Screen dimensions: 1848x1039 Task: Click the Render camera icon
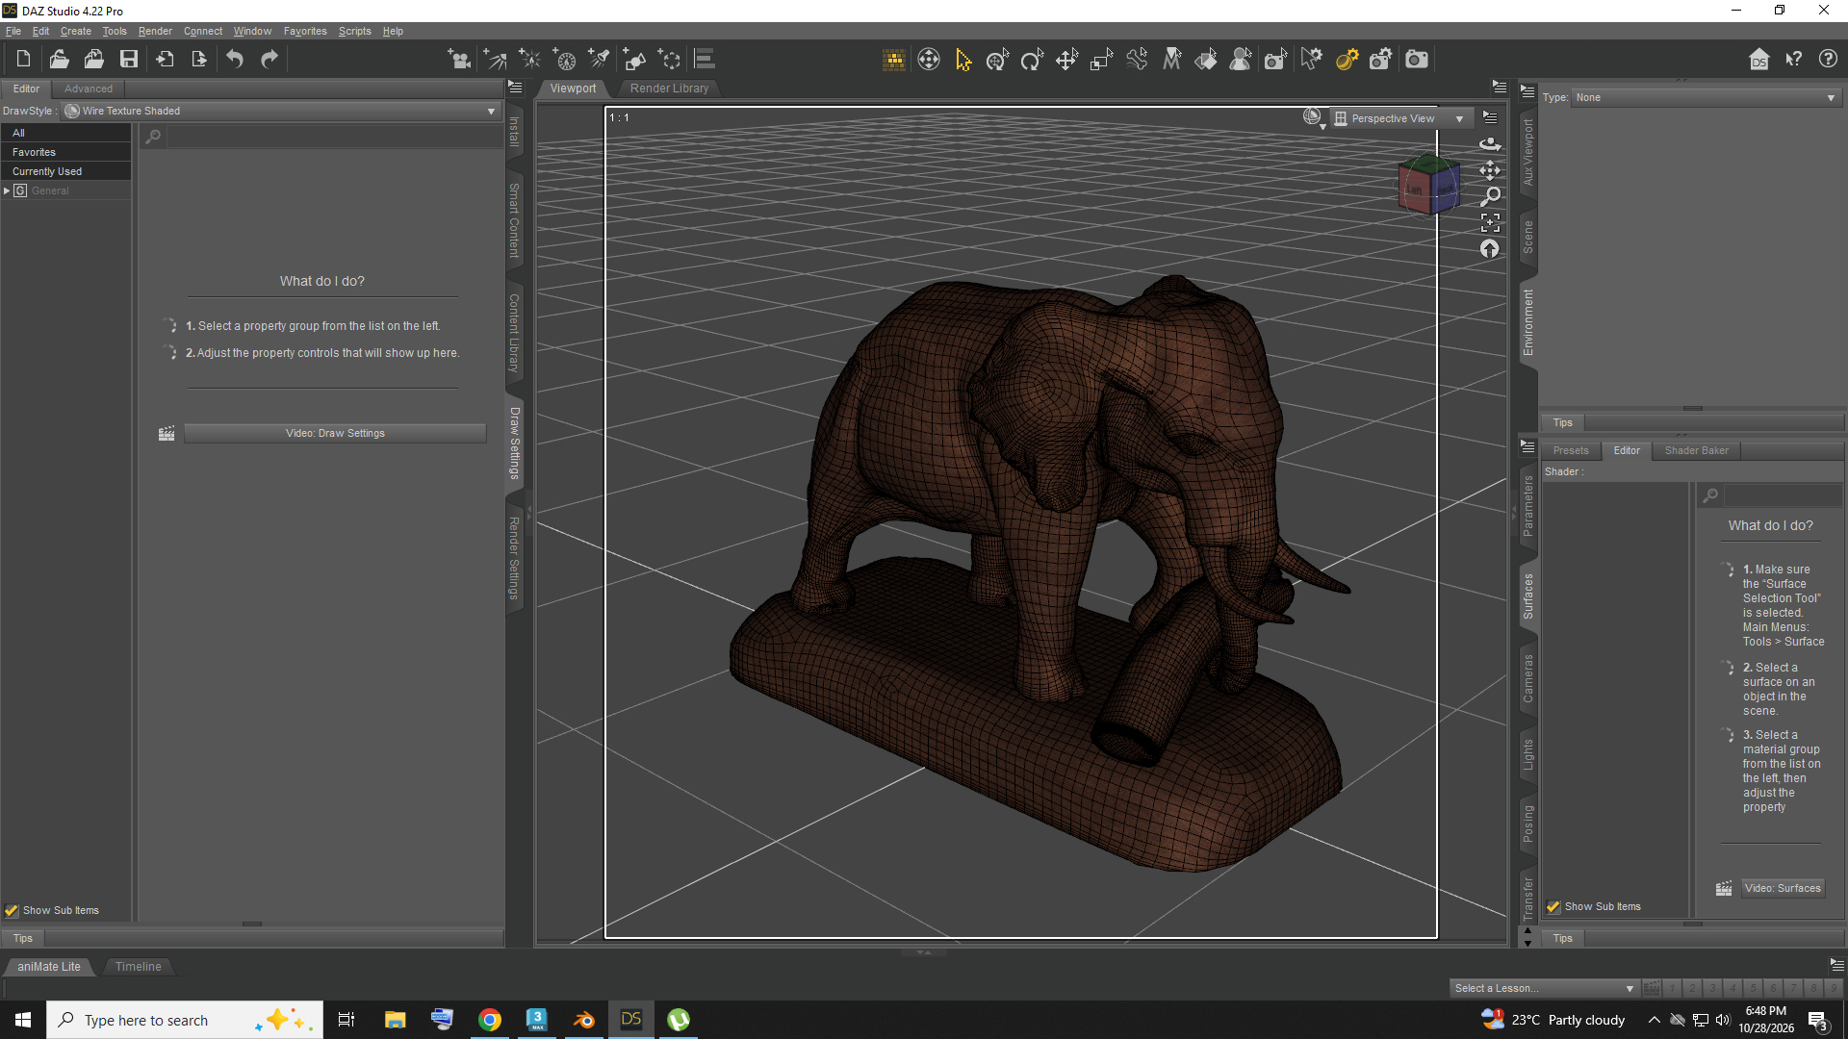coord(1417,60)
